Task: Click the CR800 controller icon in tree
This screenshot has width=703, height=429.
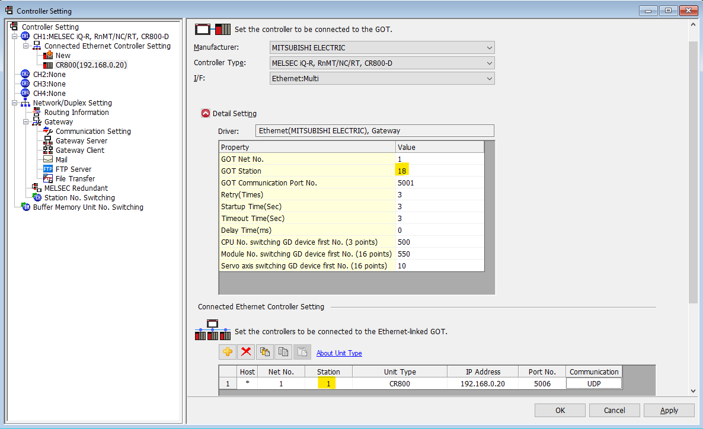Action: 48,65
